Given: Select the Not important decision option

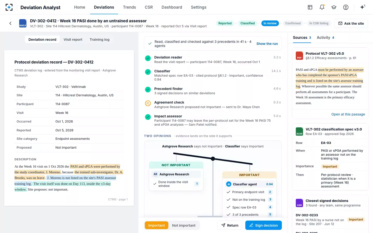Looking at the screenshot, I should click(184, 225).
